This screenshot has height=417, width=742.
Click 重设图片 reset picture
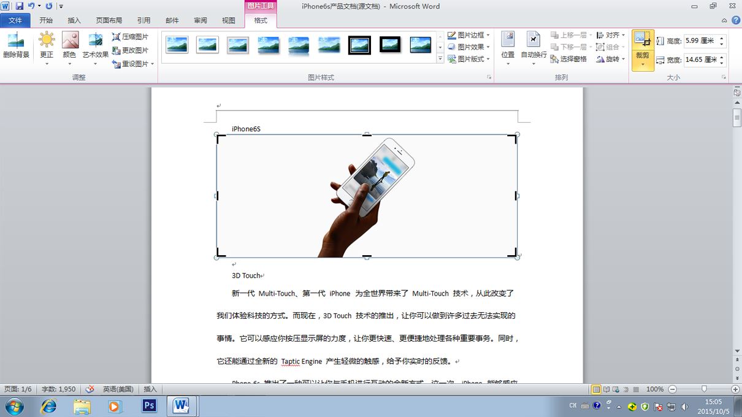coord(130,64)
